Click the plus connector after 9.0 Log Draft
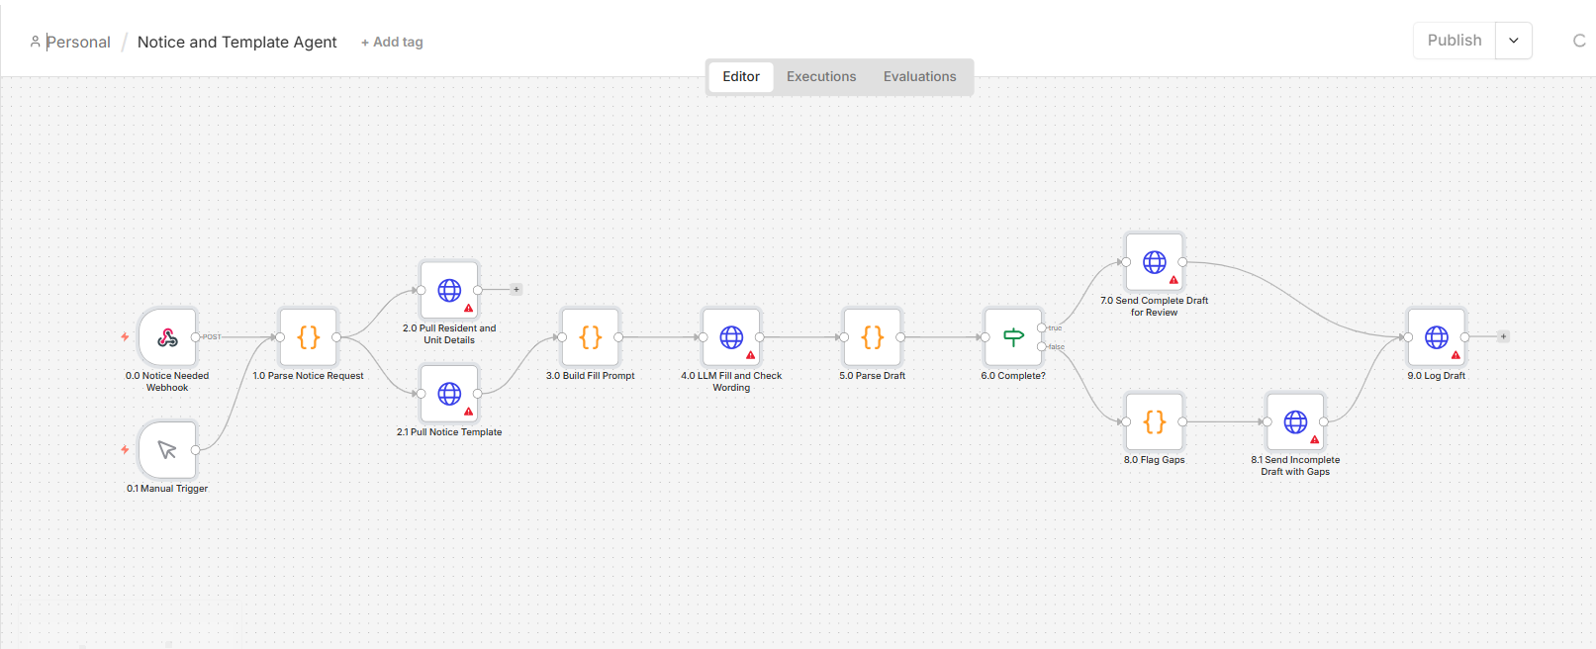 tap(1503, 337)
